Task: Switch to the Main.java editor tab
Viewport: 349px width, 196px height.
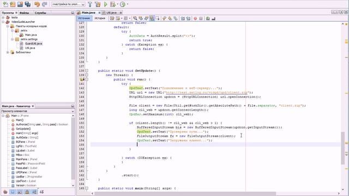Action: coord(88,13)
